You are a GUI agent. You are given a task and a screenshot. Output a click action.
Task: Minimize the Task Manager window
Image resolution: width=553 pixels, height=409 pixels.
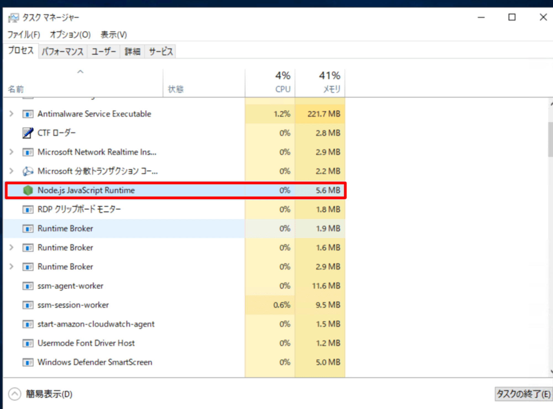481,17
